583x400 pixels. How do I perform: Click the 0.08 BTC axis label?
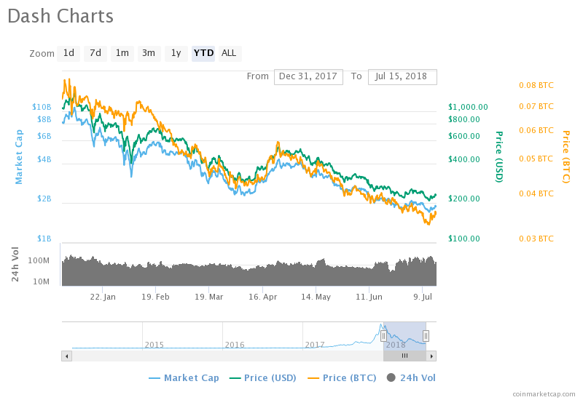(536, 86)
